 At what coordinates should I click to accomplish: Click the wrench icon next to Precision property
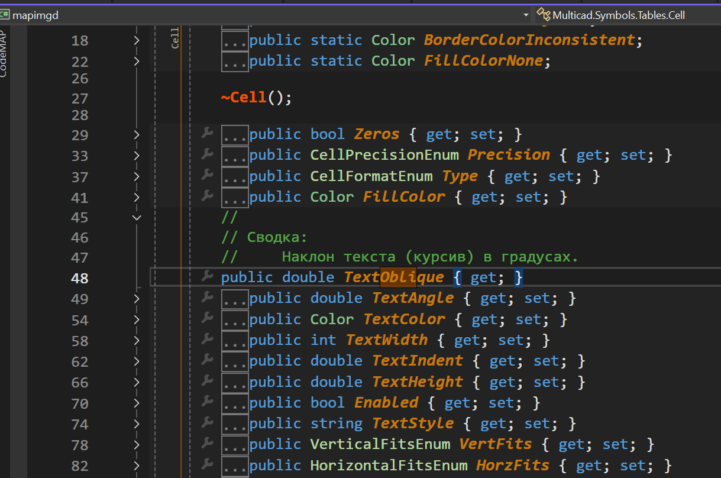click(x=207, y=154)
